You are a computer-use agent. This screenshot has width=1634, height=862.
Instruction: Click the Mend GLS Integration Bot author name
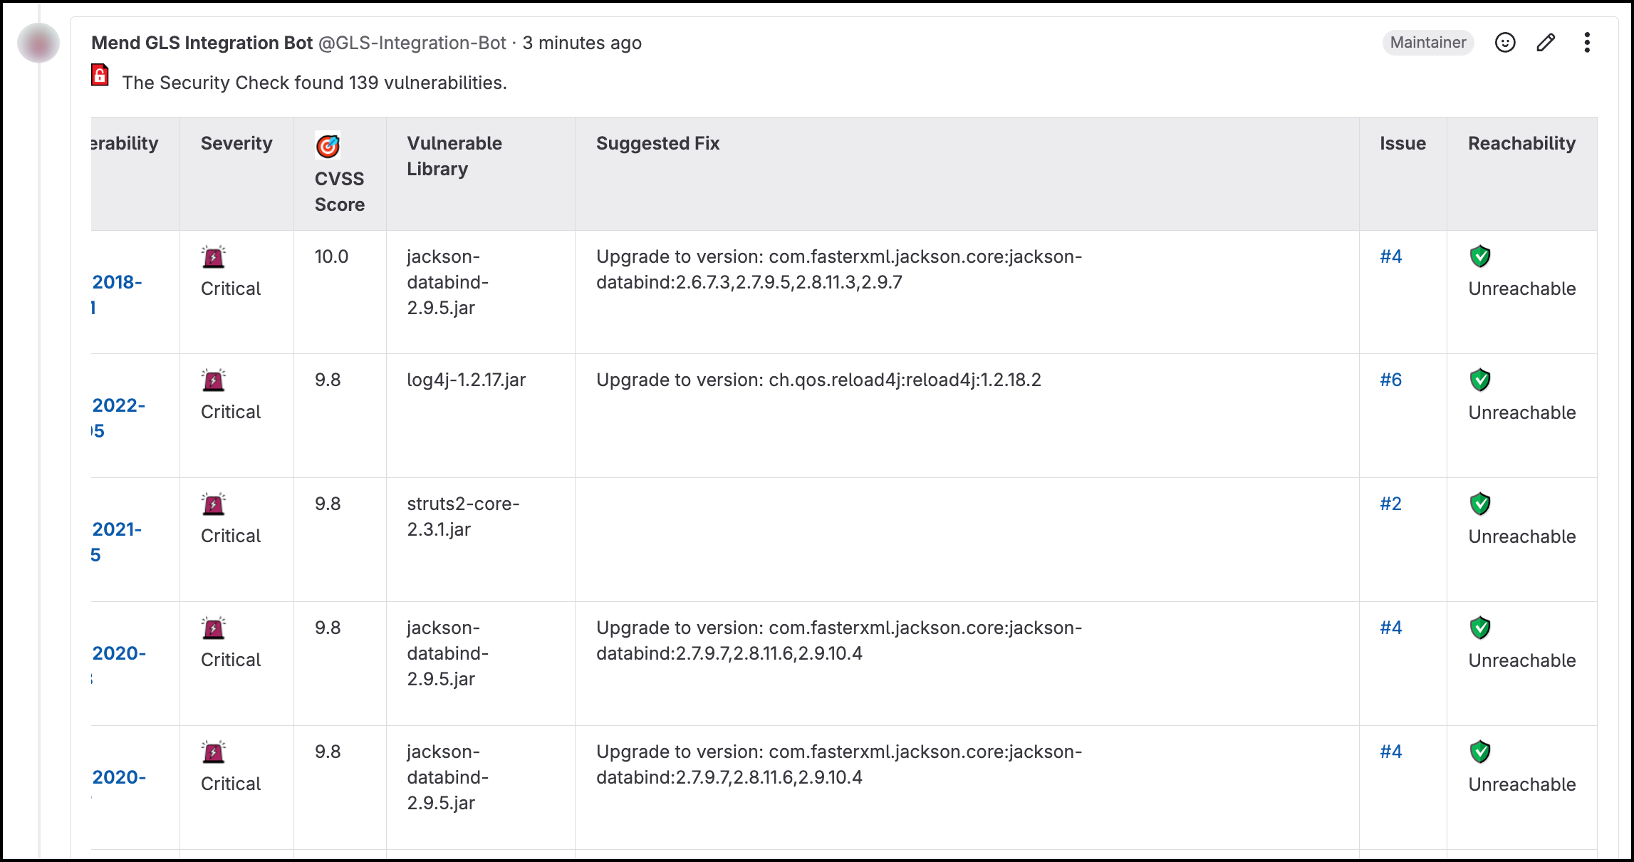pyautogui.click(x=202, y=43)
